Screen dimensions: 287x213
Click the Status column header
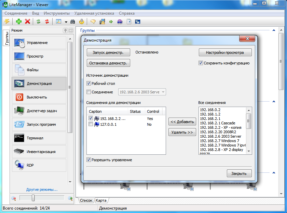[x=136, y=111]
